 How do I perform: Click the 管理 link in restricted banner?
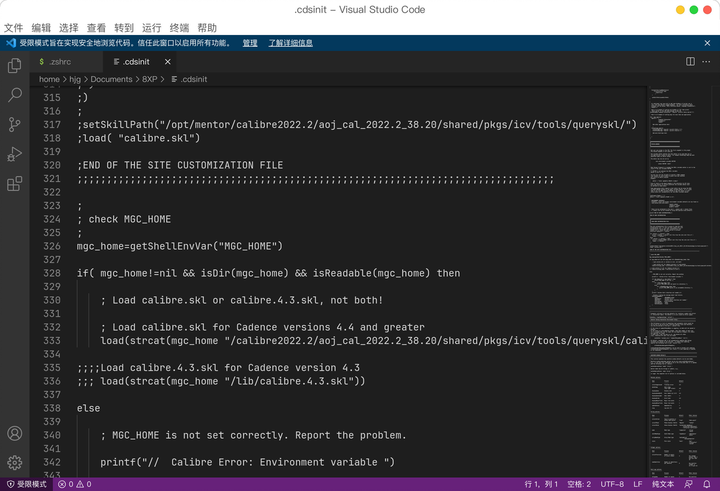250,43
